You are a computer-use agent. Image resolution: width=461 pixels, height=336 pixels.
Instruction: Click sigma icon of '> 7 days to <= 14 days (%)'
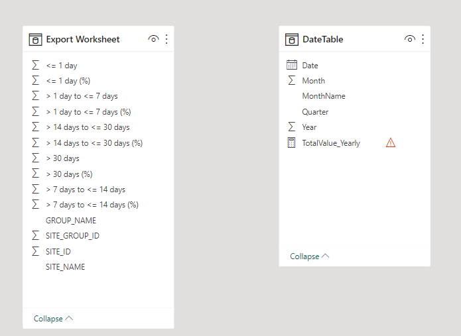[x=35, y=204]
